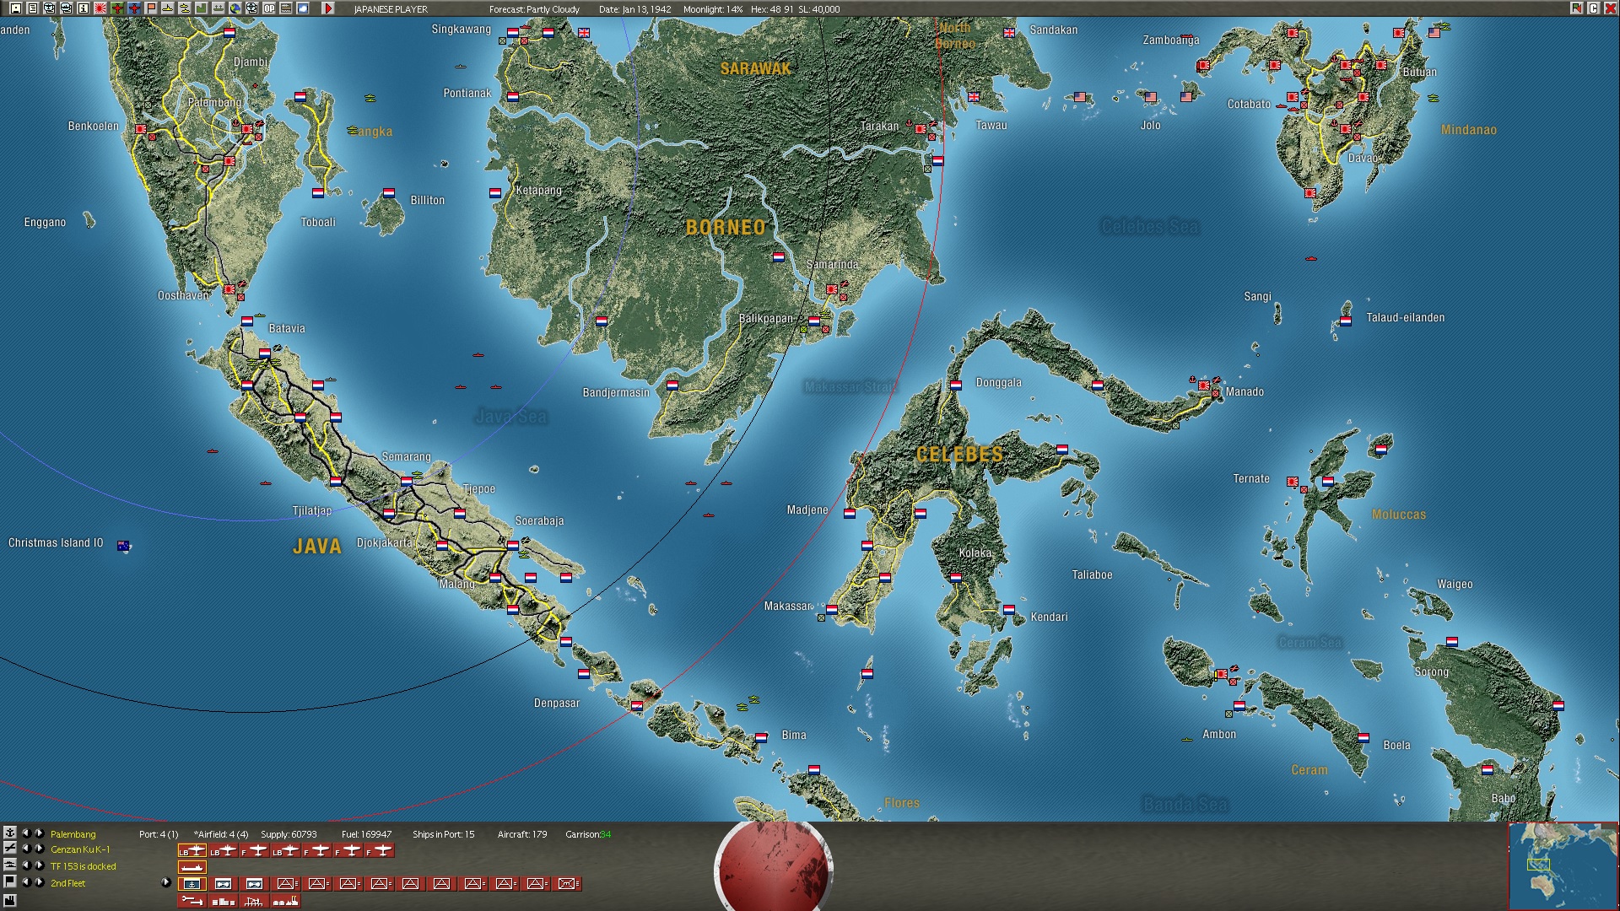1620x911 pixels.
Task: Click the factory industry icon in left column
Action: [10, 900]
